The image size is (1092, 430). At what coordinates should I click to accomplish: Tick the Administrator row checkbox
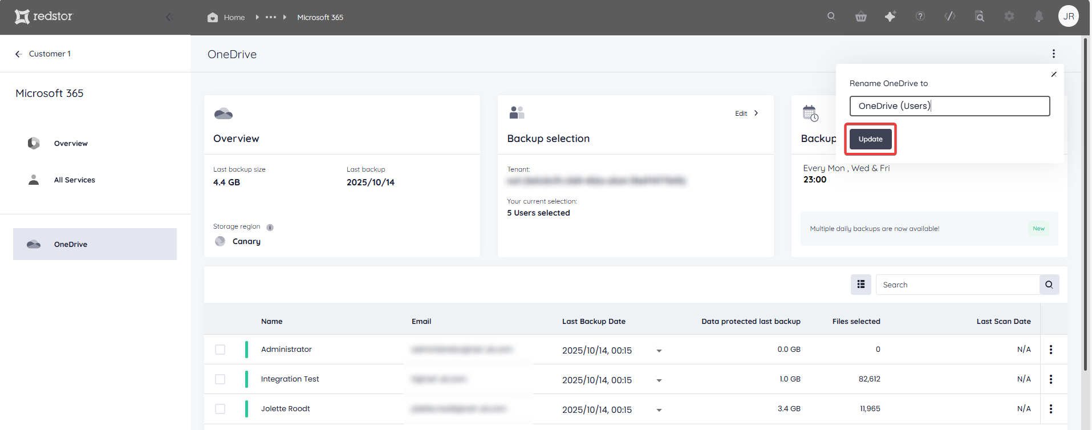(220, 350)
